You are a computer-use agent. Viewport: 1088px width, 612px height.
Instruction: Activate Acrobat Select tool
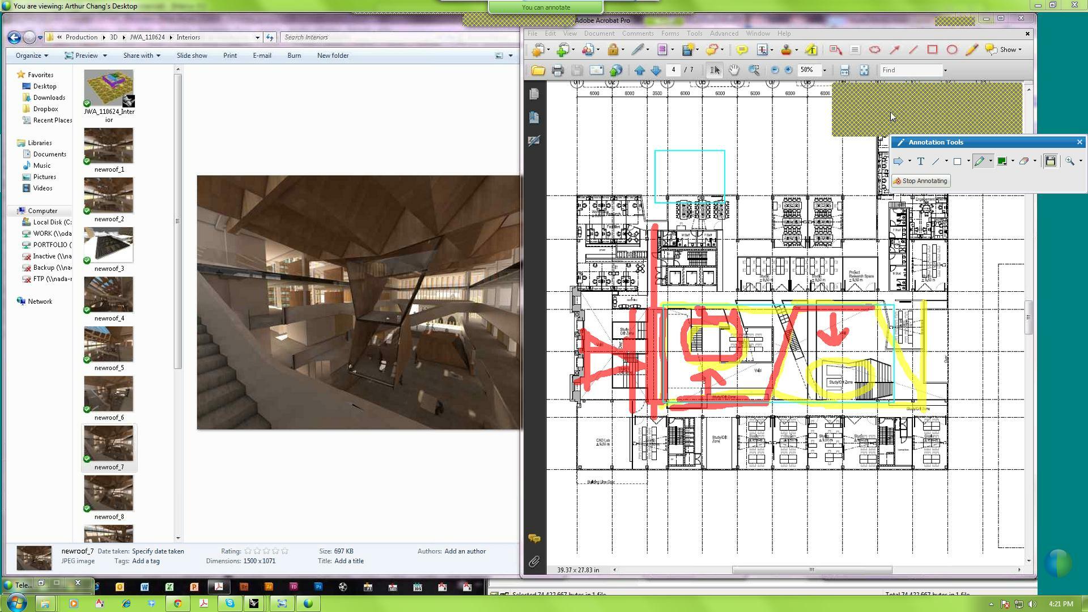click(x=715, y=70)
